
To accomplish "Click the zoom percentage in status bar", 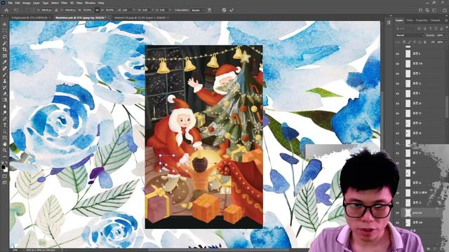I will [x=15, y=250].
